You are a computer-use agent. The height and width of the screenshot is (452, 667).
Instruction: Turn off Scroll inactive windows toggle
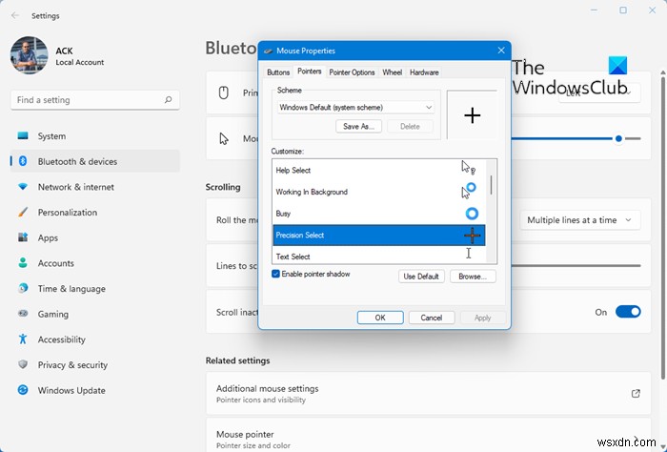[628, 312]
